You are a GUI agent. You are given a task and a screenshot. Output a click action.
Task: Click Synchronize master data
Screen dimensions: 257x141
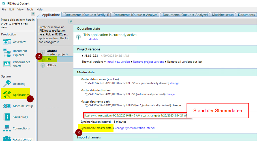click(96, 128)
